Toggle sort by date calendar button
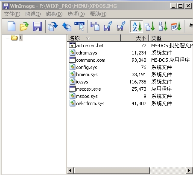This screenshot has height=175, width=193. (176, 26)
